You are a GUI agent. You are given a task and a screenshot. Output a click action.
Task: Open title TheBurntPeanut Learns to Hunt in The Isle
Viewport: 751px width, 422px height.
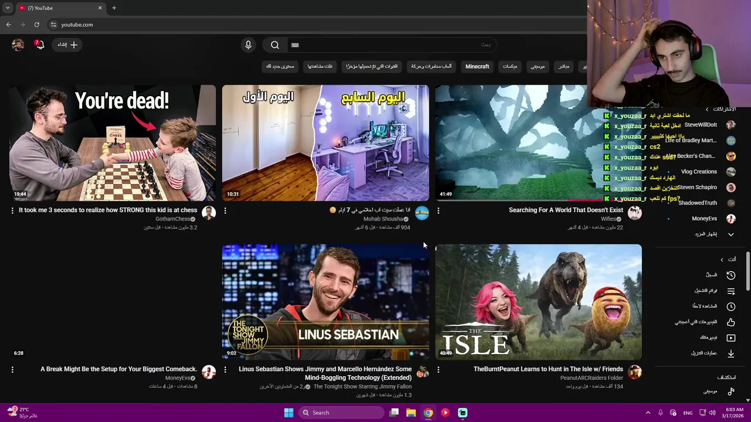pos(548,369)
